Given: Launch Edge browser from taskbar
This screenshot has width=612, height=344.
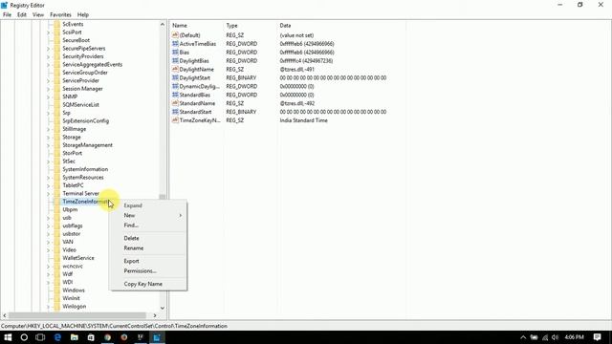Looking at the screenshot, I should pyautogui.click(x=57, y=337).
